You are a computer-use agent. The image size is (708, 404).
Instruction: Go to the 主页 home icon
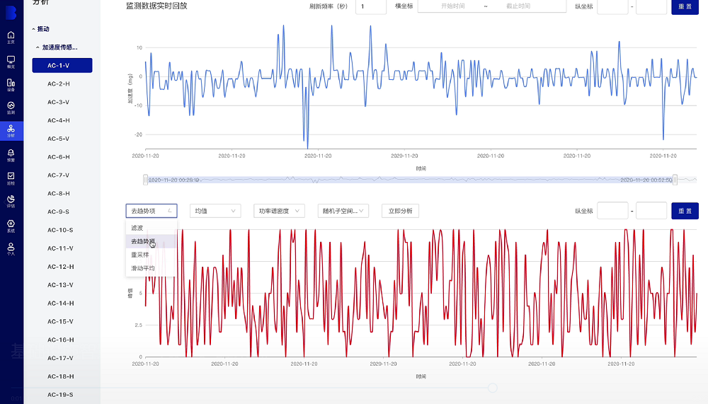point(11,35)
